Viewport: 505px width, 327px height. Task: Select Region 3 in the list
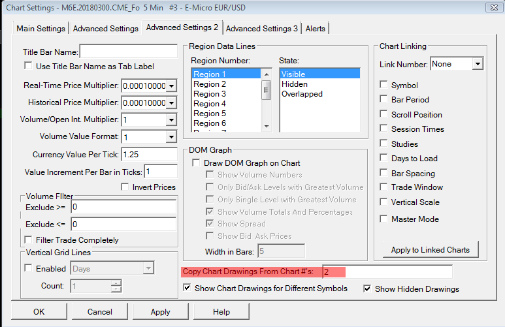(226, 93)
